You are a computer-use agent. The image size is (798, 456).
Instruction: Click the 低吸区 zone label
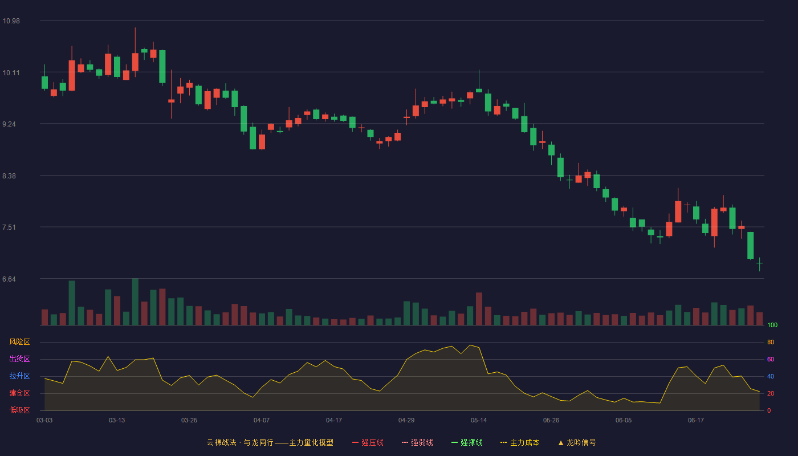pyautogui.click(x=19, y=410)
